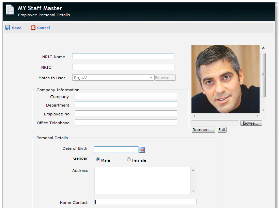The image size is (279, 208).
Task: Click the Office Telephone text field
Action: 126,123
